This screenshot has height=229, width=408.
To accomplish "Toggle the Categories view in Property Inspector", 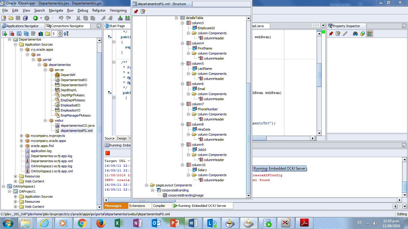I will point(370,34).
